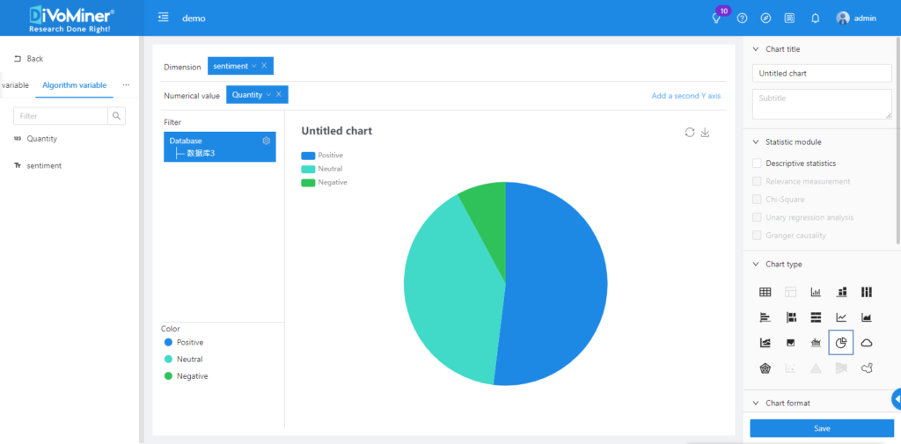Screen dimensions: 901x444
Task: Switch to the Algorithm variable tab
Action: (75, 85)
